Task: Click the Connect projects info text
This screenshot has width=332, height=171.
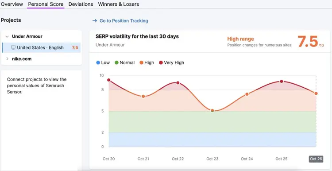Action: [x=37, y=86]
